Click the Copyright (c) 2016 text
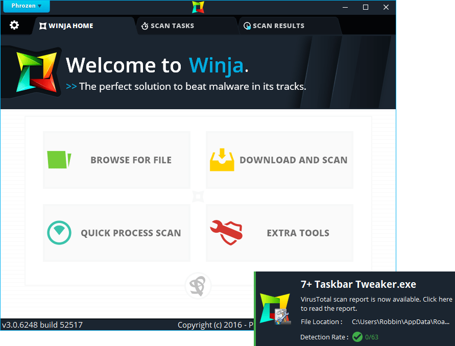Screen dimensions: 455x346 point(215,325)
